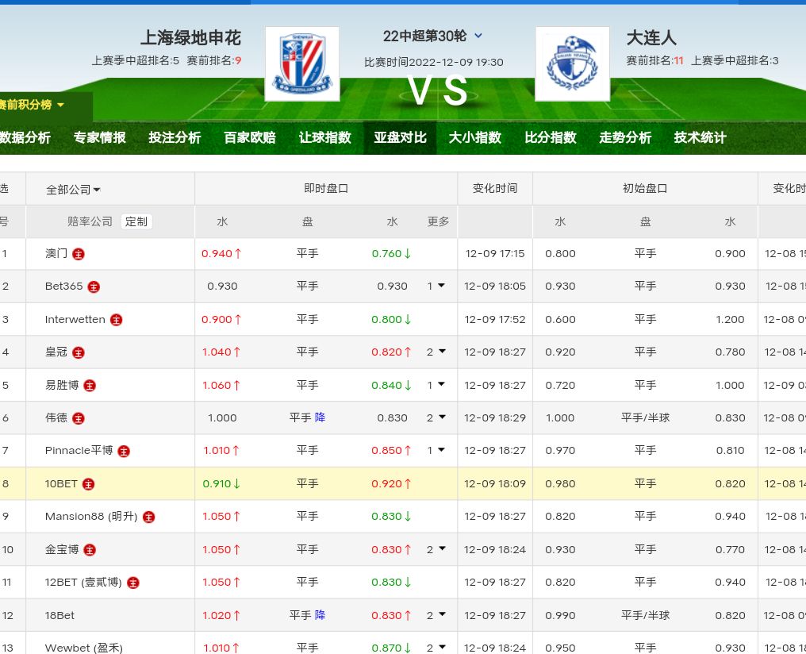Image resolution: width=806 pixels, height=654 pixels.
Task: Switch to the 大小指数 tab
Action: pyautogui.click(x=475, y=137)
